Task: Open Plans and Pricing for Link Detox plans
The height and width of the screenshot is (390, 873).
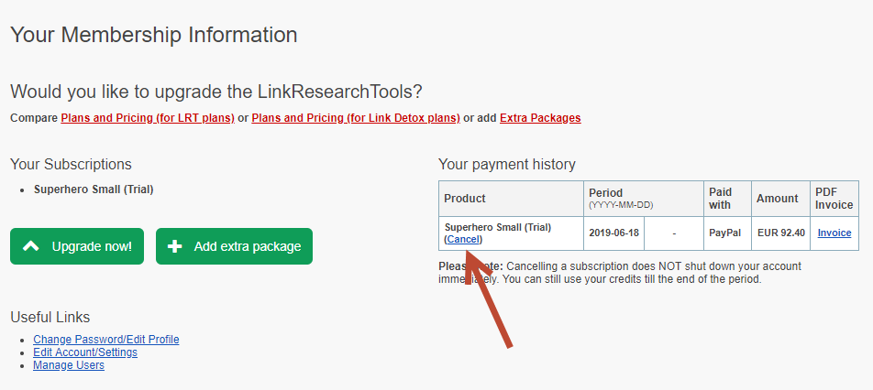Action: point(356,118)
